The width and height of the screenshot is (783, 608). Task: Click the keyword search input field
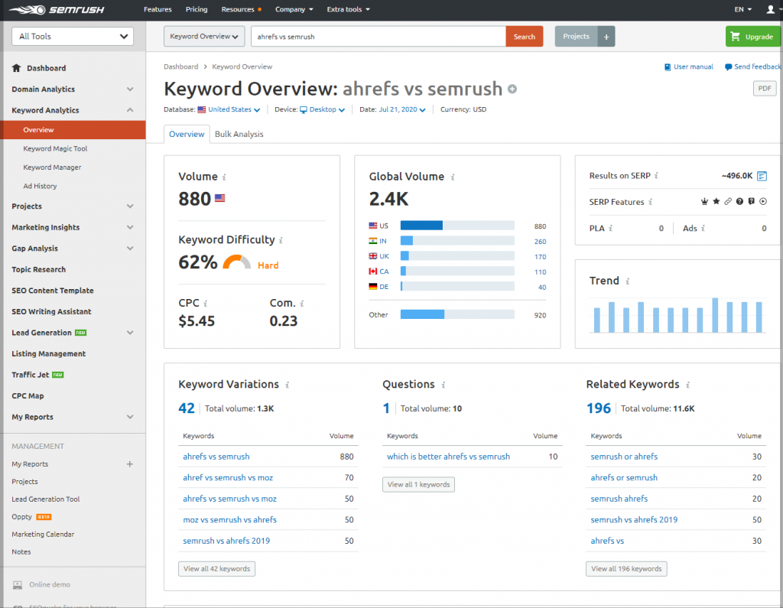click(379, 37)
